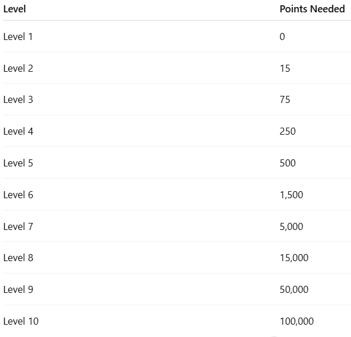Click the Points Needed column header
Image resolution: width=351 pixels, height=337 pixels.
point(312,9)
